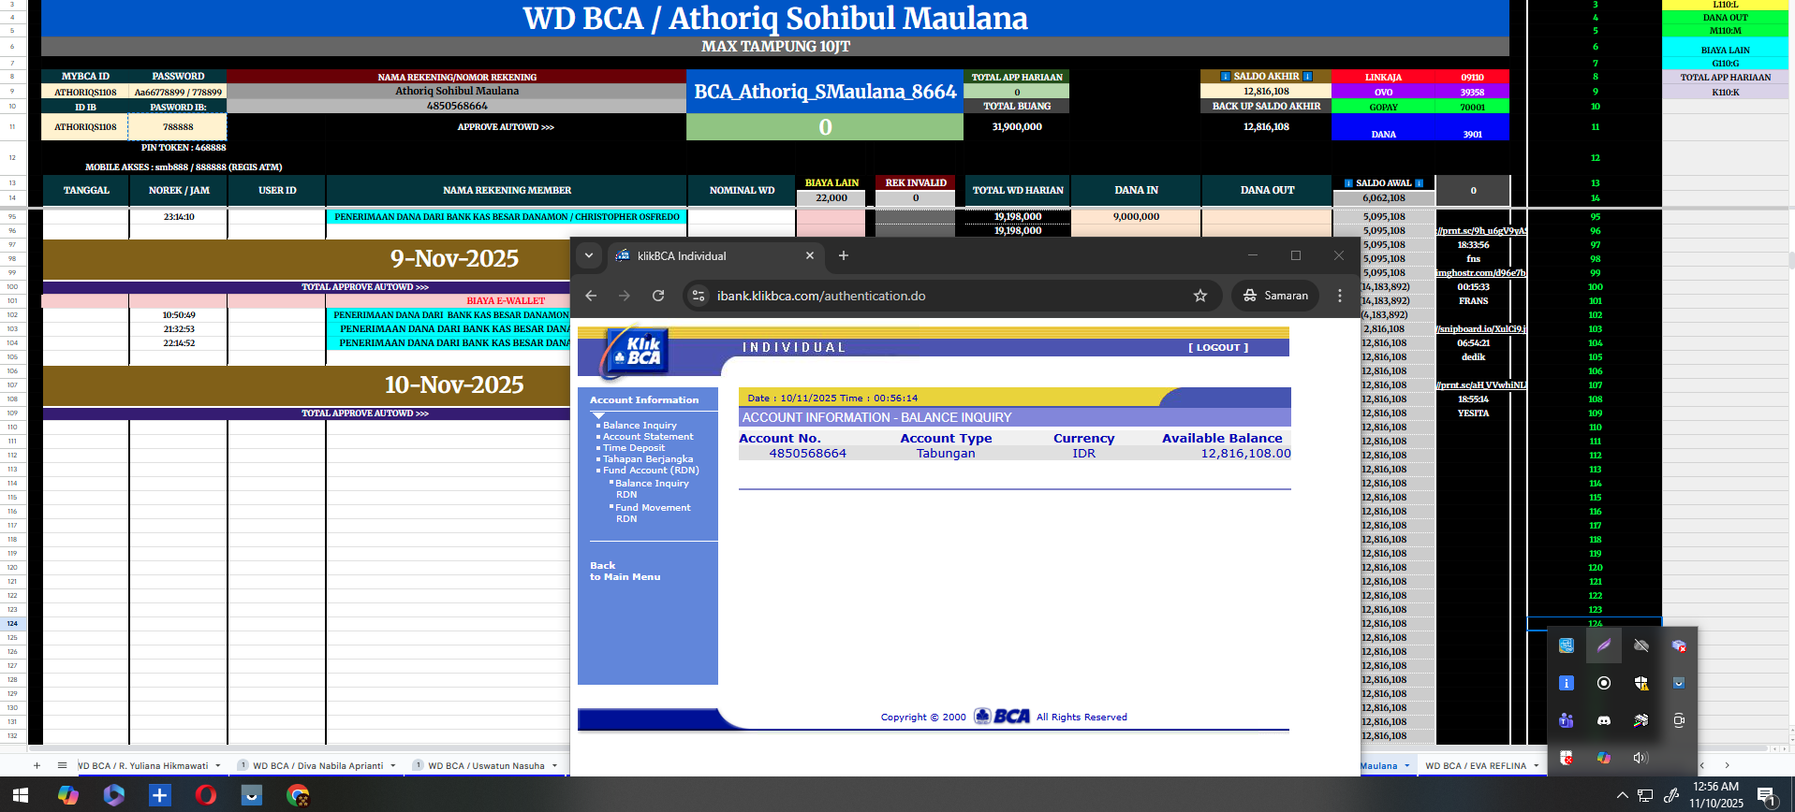Screen dimensions: 1795x812
Task: Select the APPROVE AUTOWD >>> cell in the header
Action: [x=506, y=127]
